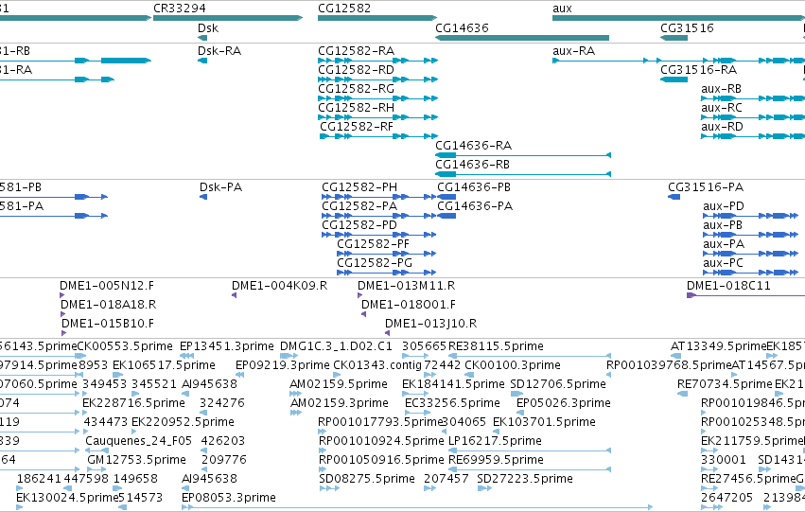Select the CG14636-PB protein label
Viewport: 805px width, 512px height.
coord(474,187)
